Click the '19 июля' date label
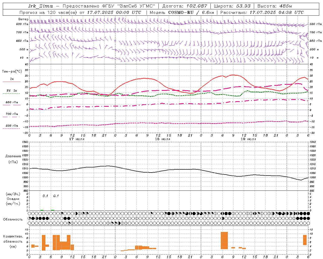The image size is (323, 259). pyautogui.click(x=249, y=139)
